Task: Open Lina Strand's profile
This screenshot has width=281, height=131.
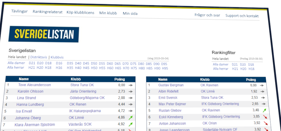Action: 26,98
